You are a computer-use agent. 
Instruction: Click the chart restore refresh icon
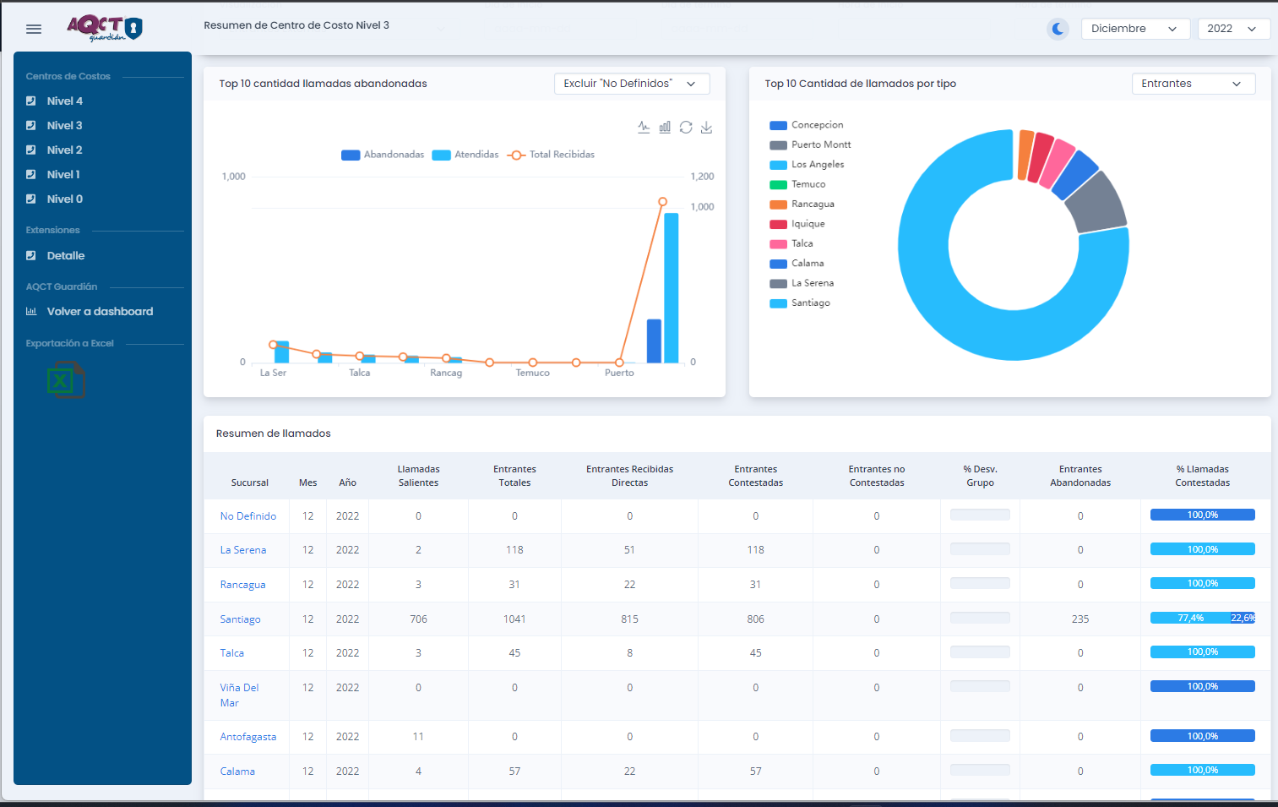[686, 127]
